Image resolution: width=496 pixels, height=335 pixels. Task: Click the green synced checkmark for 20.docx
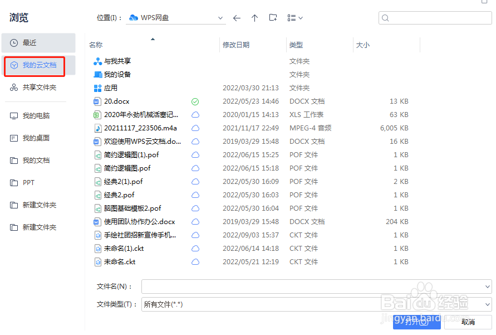pos(195,101)
